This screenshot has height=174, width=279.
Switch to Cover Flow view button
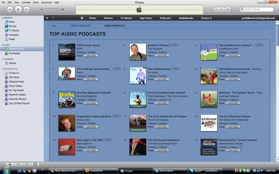(x=228, y=9)
